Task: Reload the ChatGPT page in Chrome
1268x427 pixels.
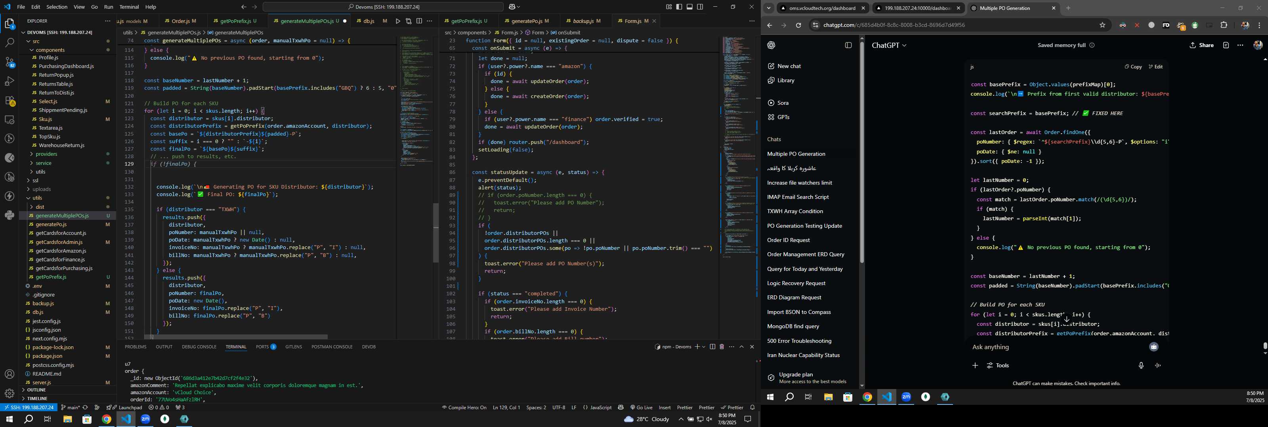Action: pos(798,26)
